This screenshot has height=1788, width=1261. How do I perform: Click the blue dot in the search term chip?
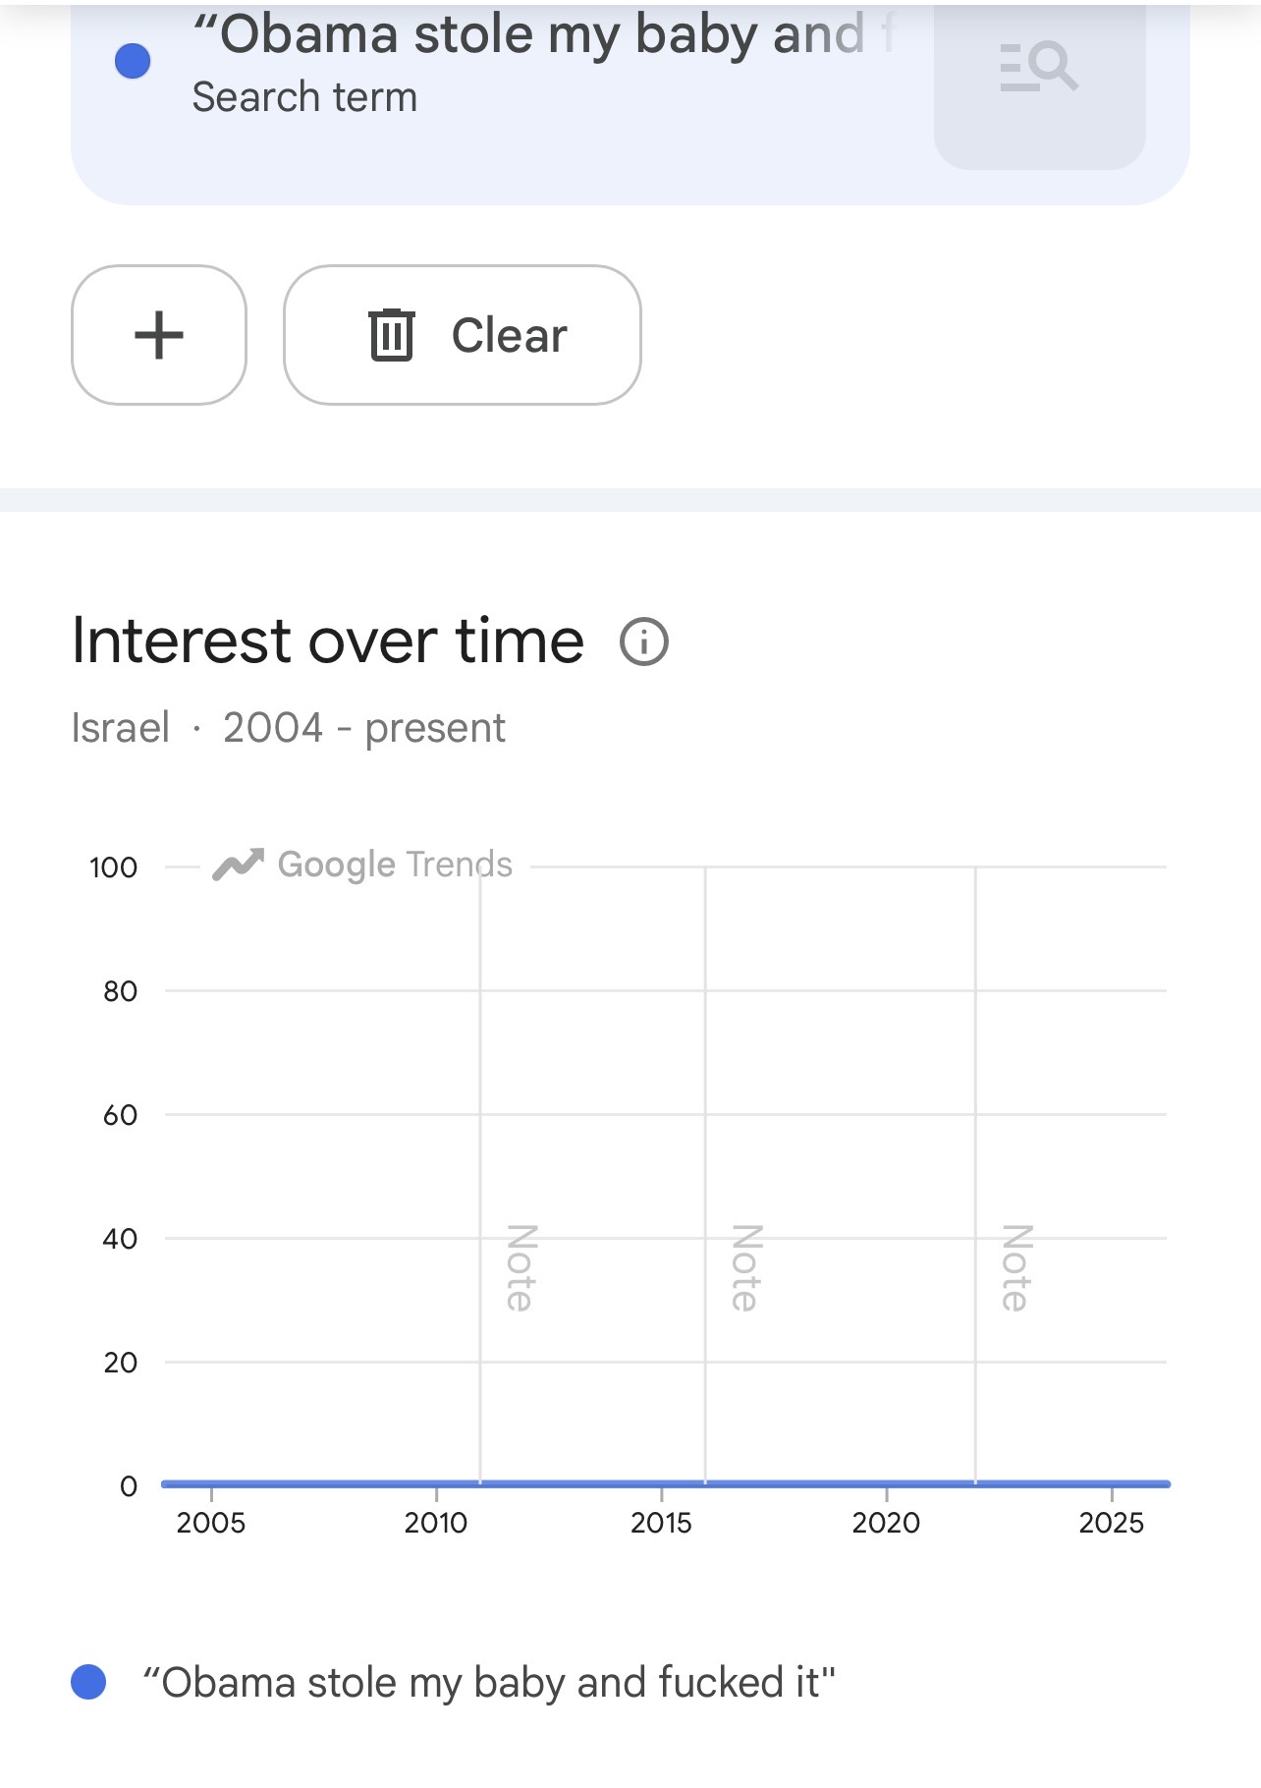(x=133, y=61)
